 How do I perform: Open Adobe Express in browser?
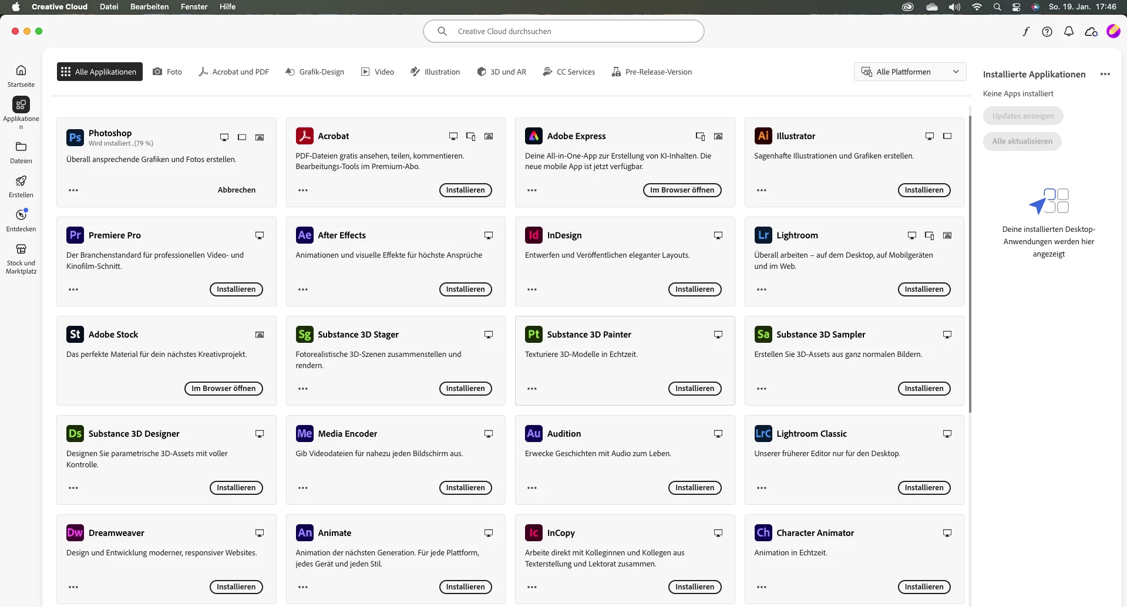(682, 190)
